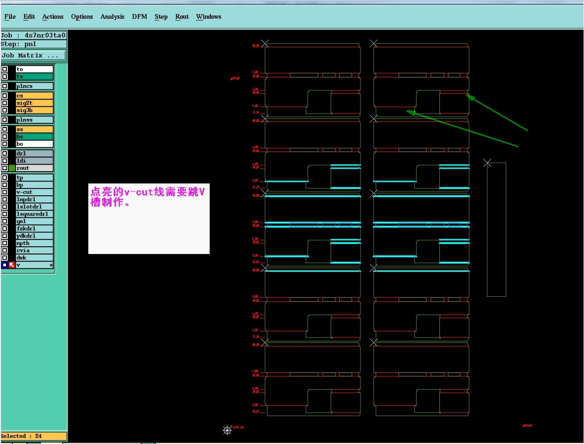The width and height of the screenshot is (584, 444).
Task: Open the Options menu
Action: pyautogui.click(x=82, y=17)
